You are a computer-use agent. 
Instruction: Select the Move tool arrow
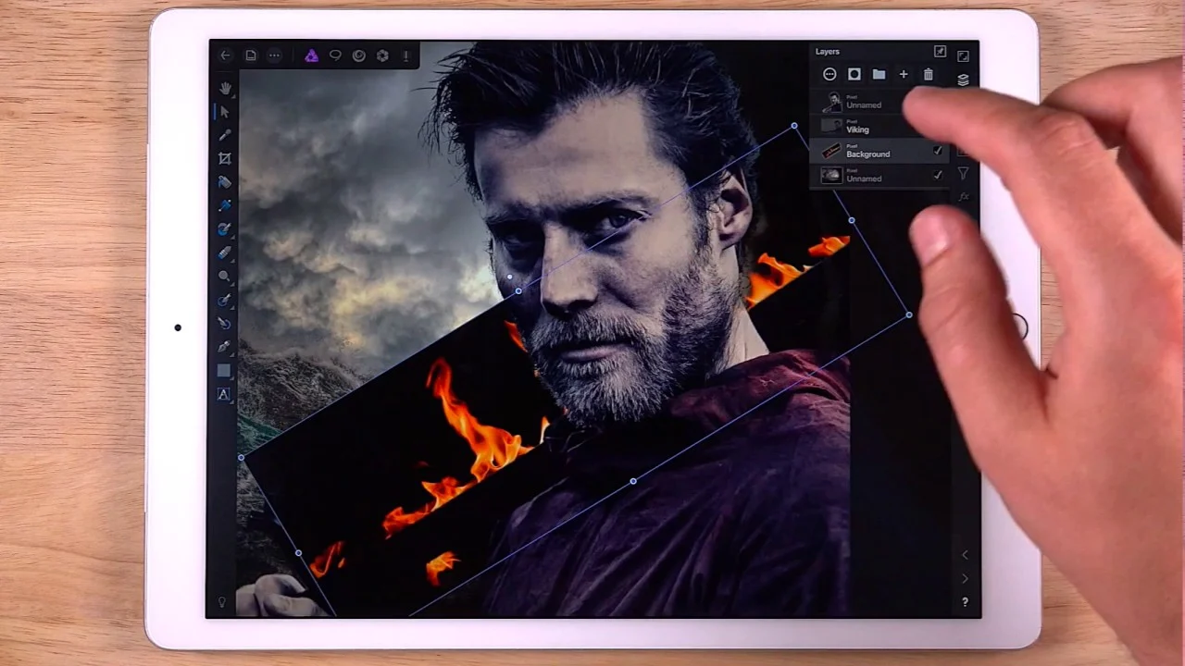click(225, 112)
